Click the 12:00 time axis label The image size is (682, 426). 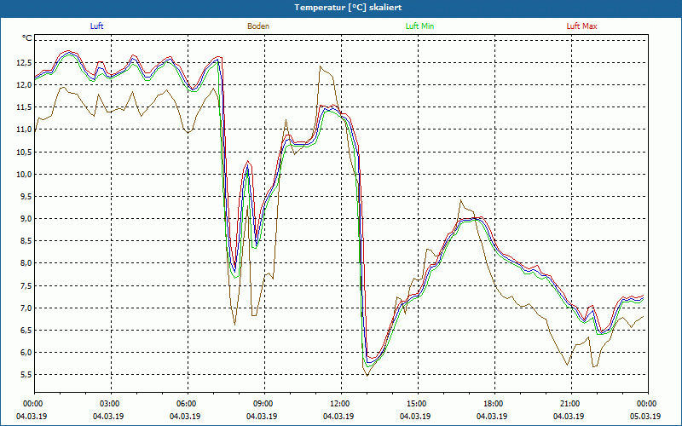point(341,404)
